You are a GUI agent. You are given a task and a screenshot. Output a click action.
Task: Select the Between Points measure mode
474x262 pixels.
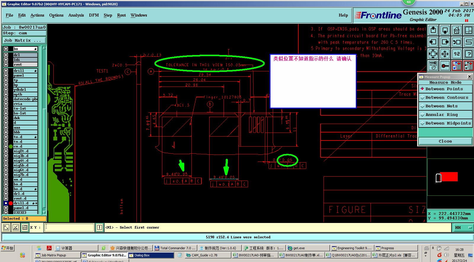(445, 89)
